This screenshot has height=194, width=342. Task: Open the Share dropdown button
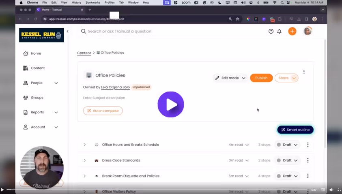[x=286, y=78]
